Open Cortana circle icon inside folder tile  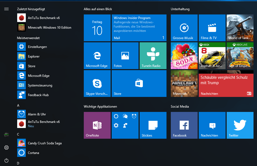click(x=116, y=116)
